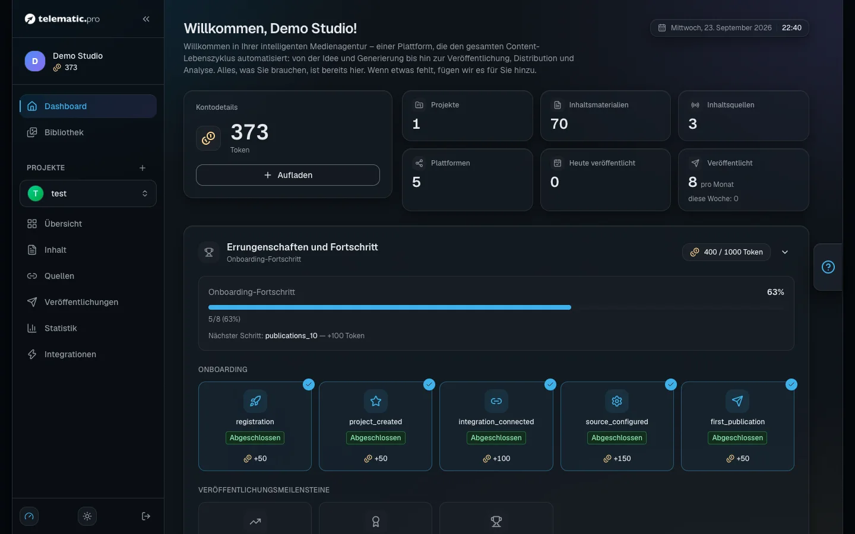Click the Aufladen button
Viewport: 855px width, 534px height.
(x=288, y=175)
